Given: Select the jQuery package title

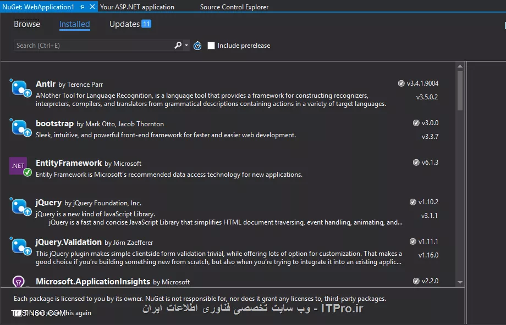Looking at the screenshot, I should point(48,203).
